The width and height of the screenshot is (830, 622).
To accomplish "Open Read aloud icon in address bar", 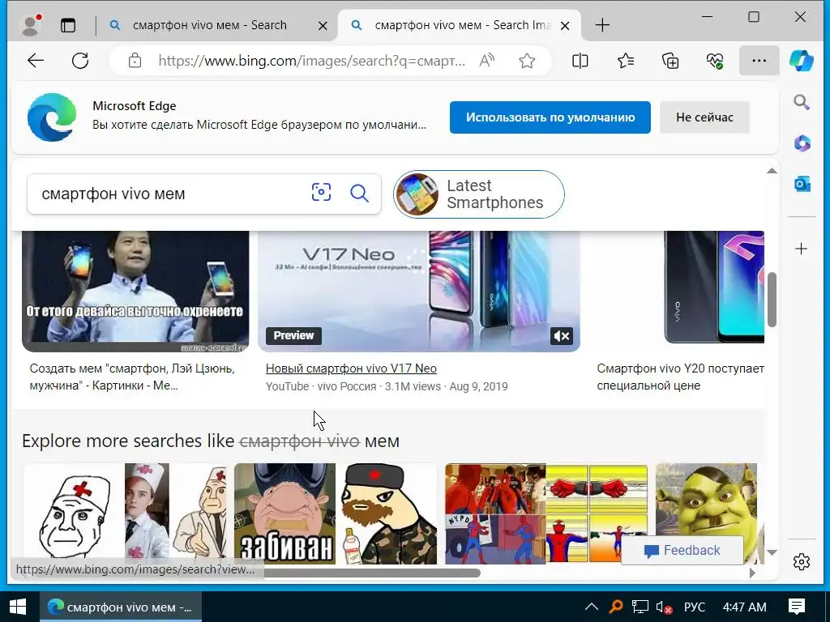I will click(x=486, y=61).
